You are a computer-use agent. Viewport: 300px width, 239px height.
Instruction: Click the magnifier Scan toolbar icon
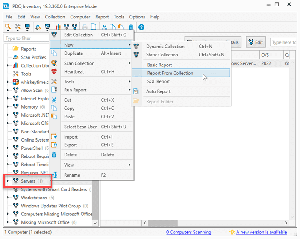click(x=8, y=26)
